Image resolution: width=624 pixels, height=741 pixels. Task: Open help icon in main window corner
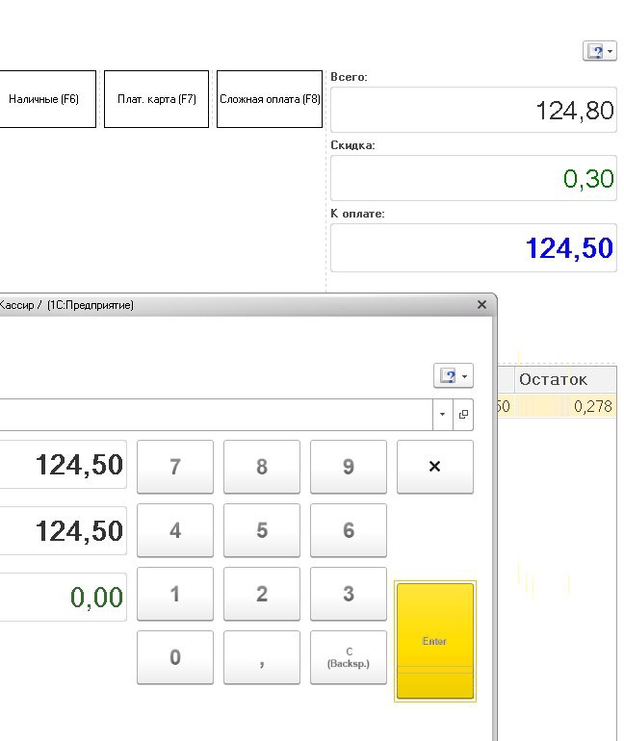[x=595, y=51]
